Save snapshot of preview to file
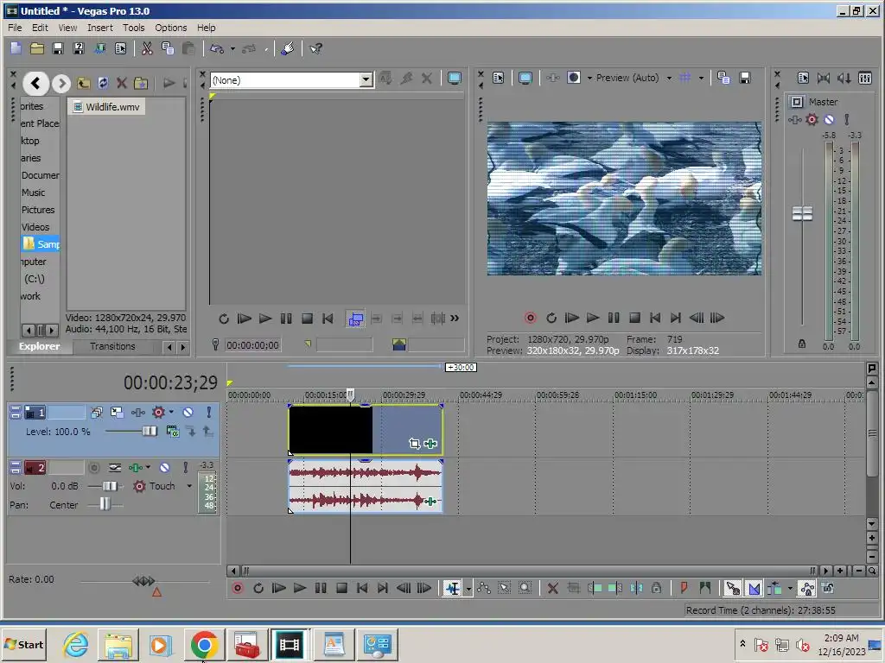Screen dimensions: 885x663 745,78
